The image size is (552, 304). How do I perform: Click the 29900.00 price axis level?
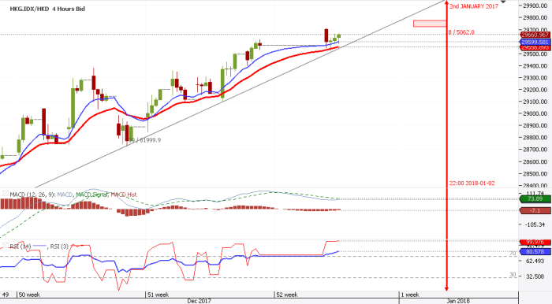pos(535,6)
